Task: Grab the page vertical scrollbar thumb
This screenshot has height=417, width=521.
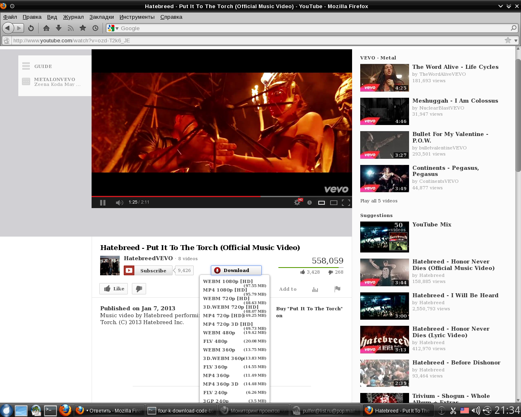Action: click(518, 115)
